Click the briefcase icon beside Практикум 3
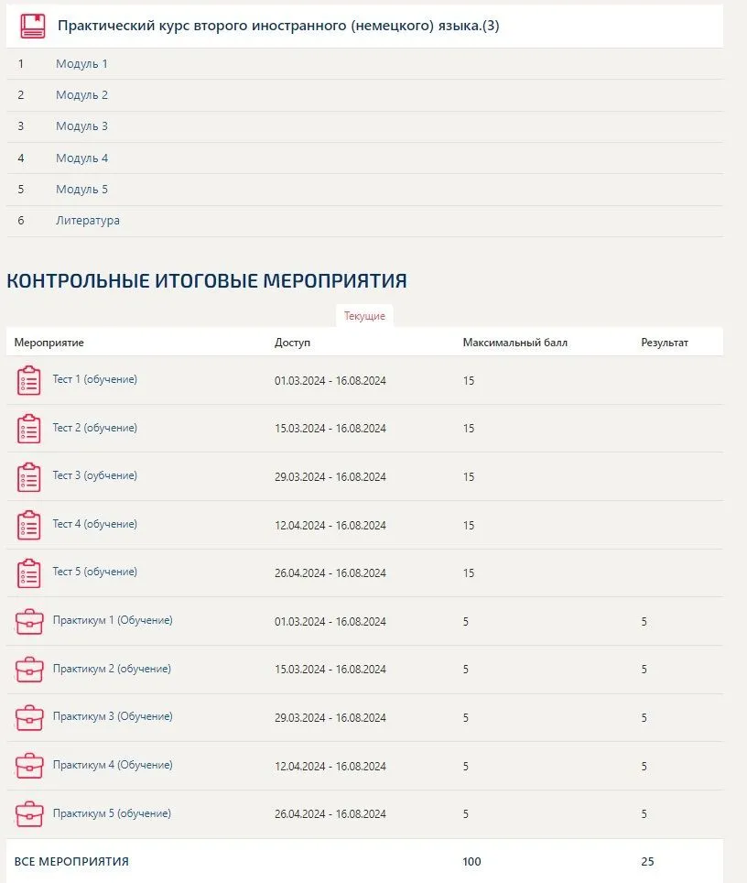This screenshot has height=883, width=747. point(29,717)
